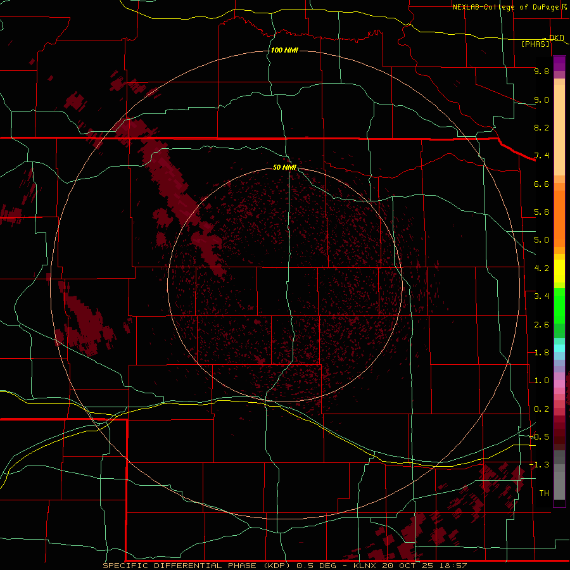Click the '50 NMI' range ring label

284,167
